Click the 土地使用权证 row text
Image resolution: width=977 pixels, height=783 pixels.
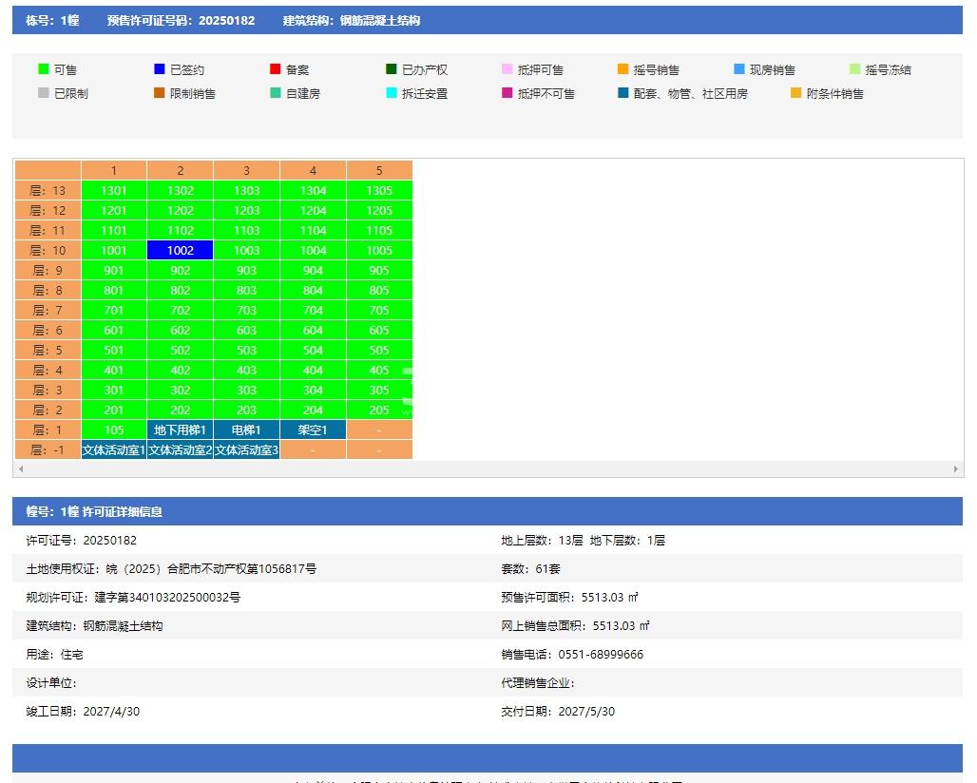coord(171,568)
